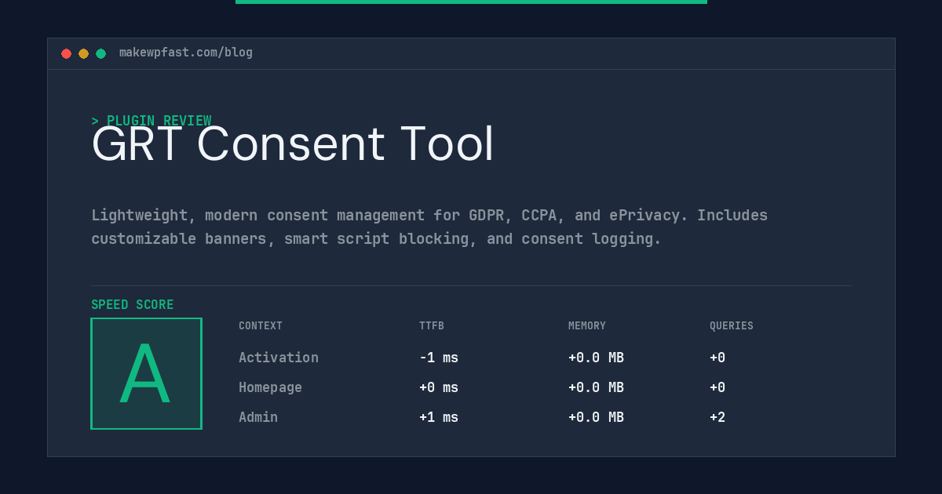
Task: Click the yellow minimize dot
Action: tap(83, 53)
